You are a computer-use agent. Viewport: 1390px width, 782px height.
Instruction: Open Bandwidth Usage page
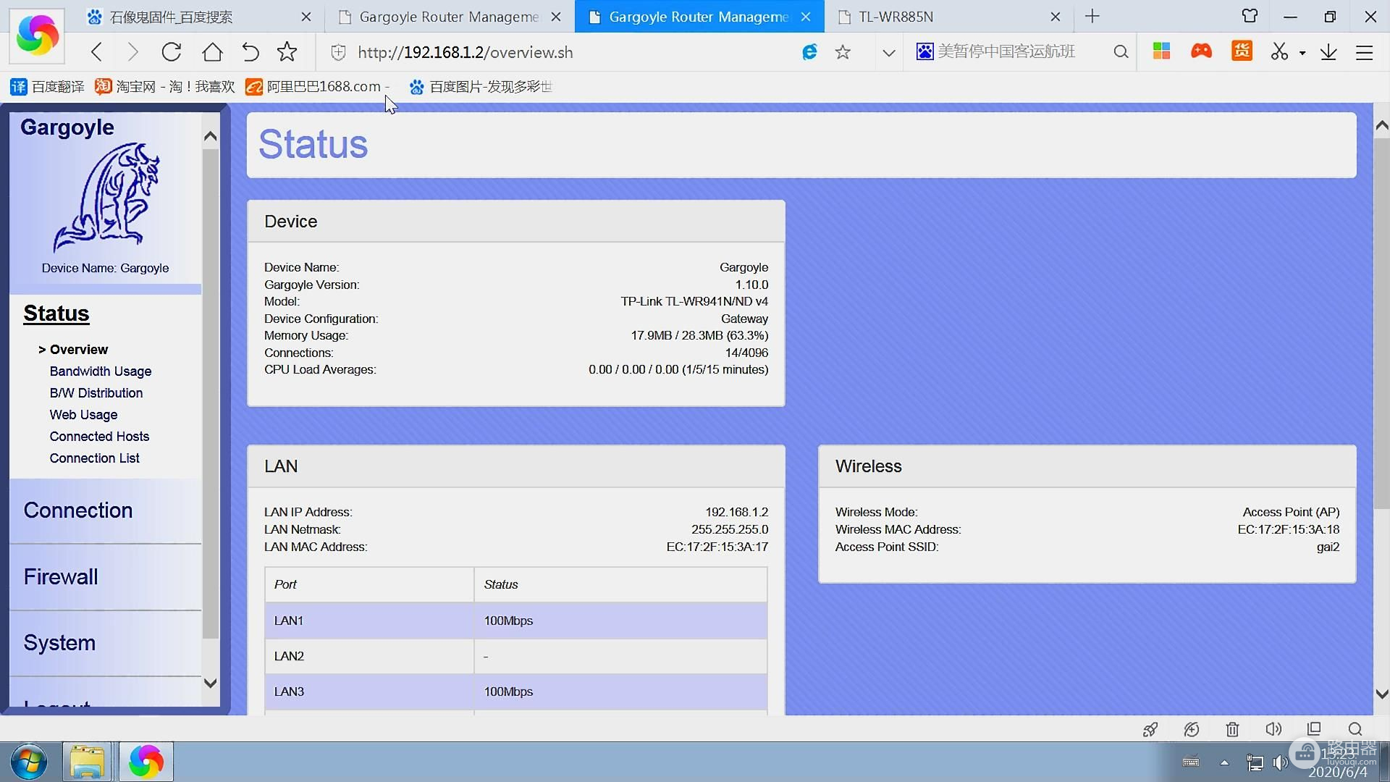(x=101, y=371)
